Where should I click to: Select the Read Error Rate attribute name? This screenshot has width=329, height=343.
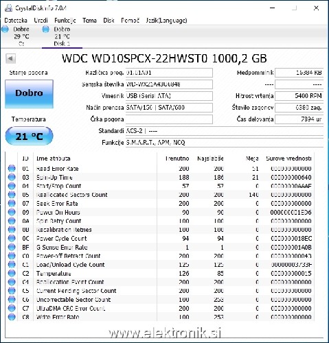[x=57, y=169]
